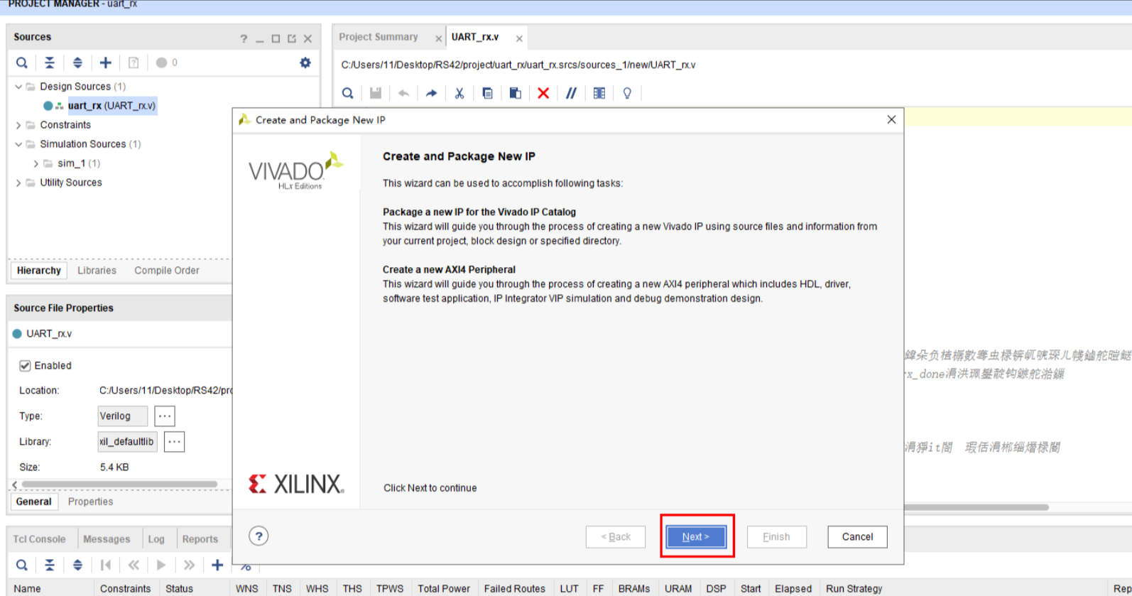Viewport: 1132px width, 596px height.
Task: Open help in the Create and Package IP wizard
Action: tap(259, 536)
